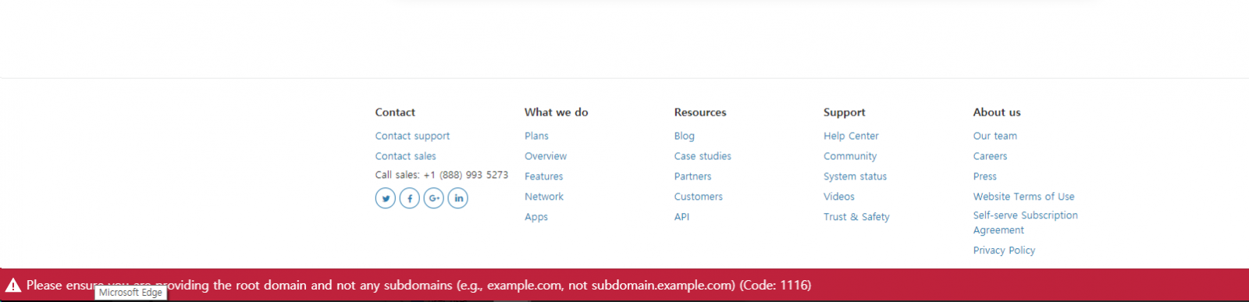The width and height of the screenshot is (1249, 302).
Task: Open Self-serve Subscription Agreement link
Action: (x=1025, y=222)
